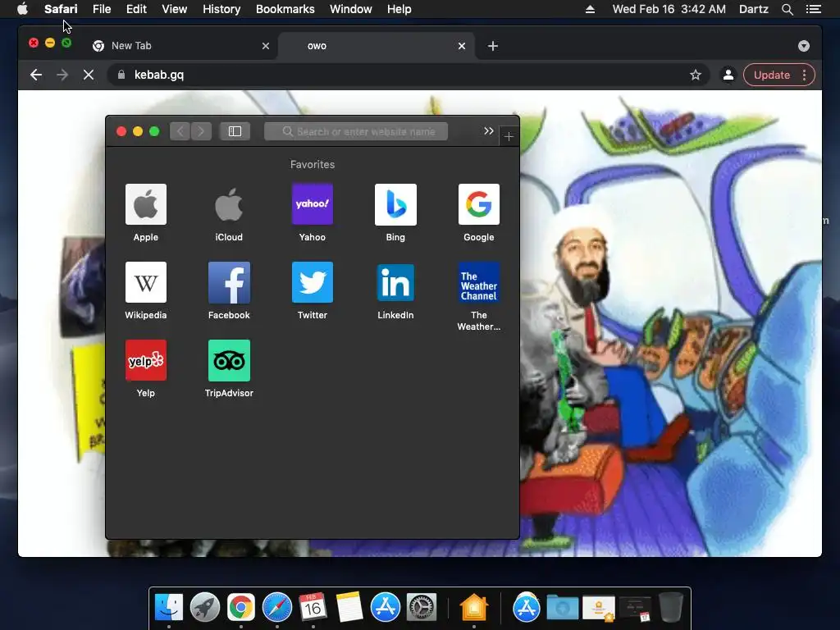The height and width of the screenshot is (630, 840).
Task: Click the kebab.gq address bar
Action: tap(410, 75)
